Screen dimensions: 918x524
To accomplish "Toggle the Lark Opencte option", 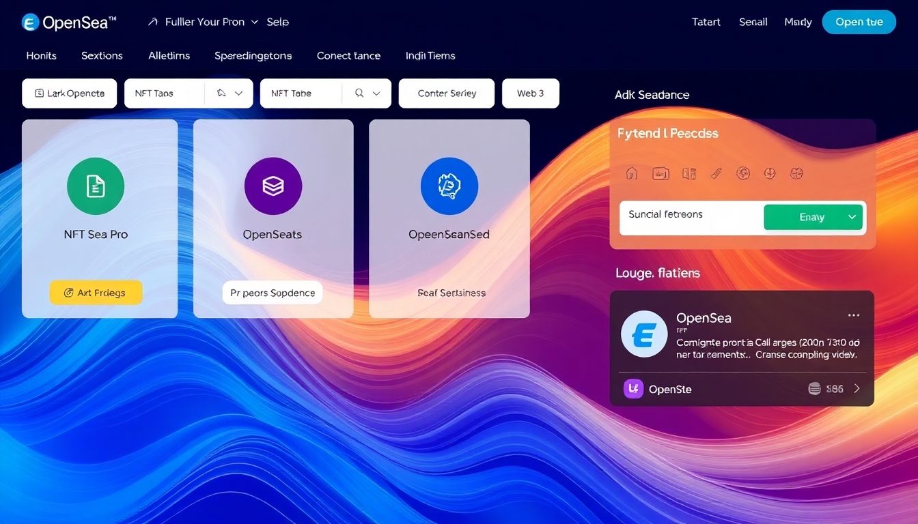I will [x=69, y=93].
